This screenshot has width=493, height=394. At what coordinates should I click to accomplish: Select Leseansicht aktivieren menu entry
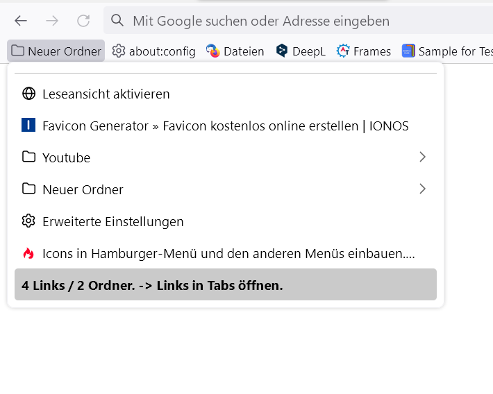[x=106, y=94]
